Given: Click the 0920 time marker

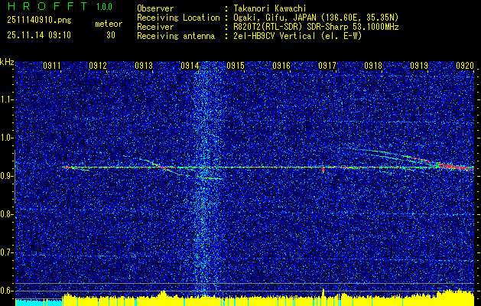Looking at the screenshot, I should point(465,66).
